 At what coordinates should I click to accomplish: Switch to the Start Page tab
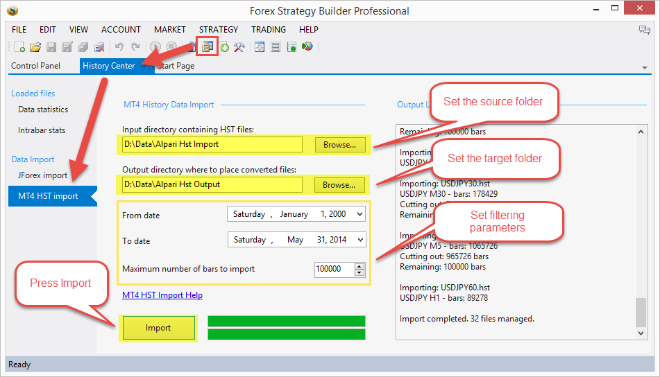[x=176, y=66]
